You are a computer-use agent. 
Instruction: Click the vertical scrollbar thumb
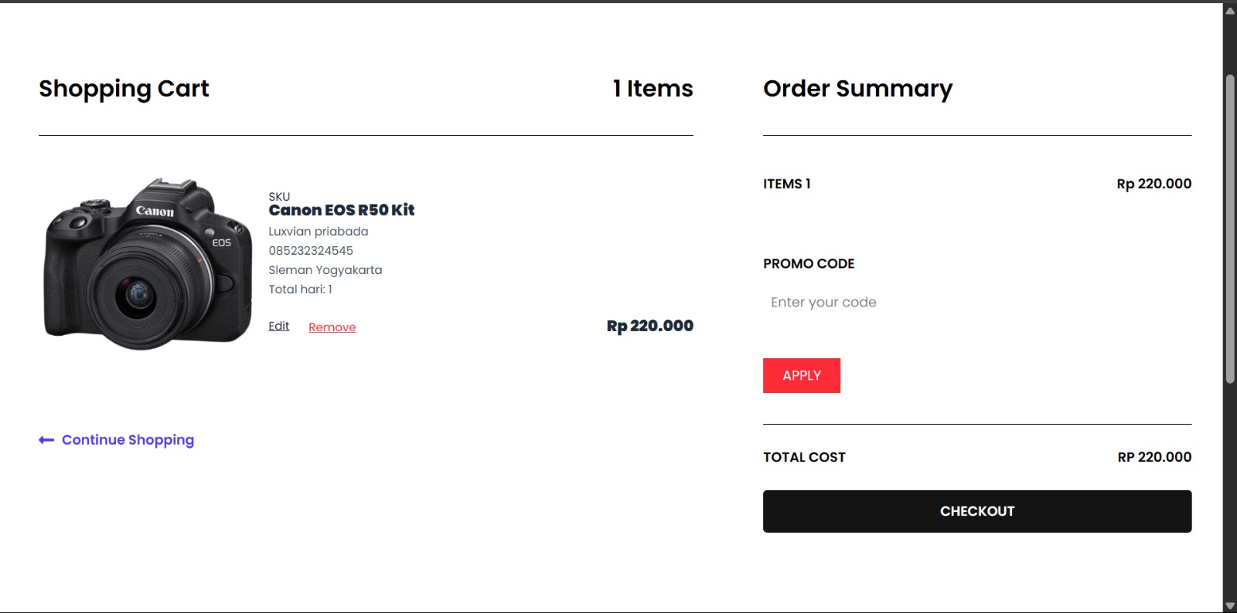(x=1230, y=229)
